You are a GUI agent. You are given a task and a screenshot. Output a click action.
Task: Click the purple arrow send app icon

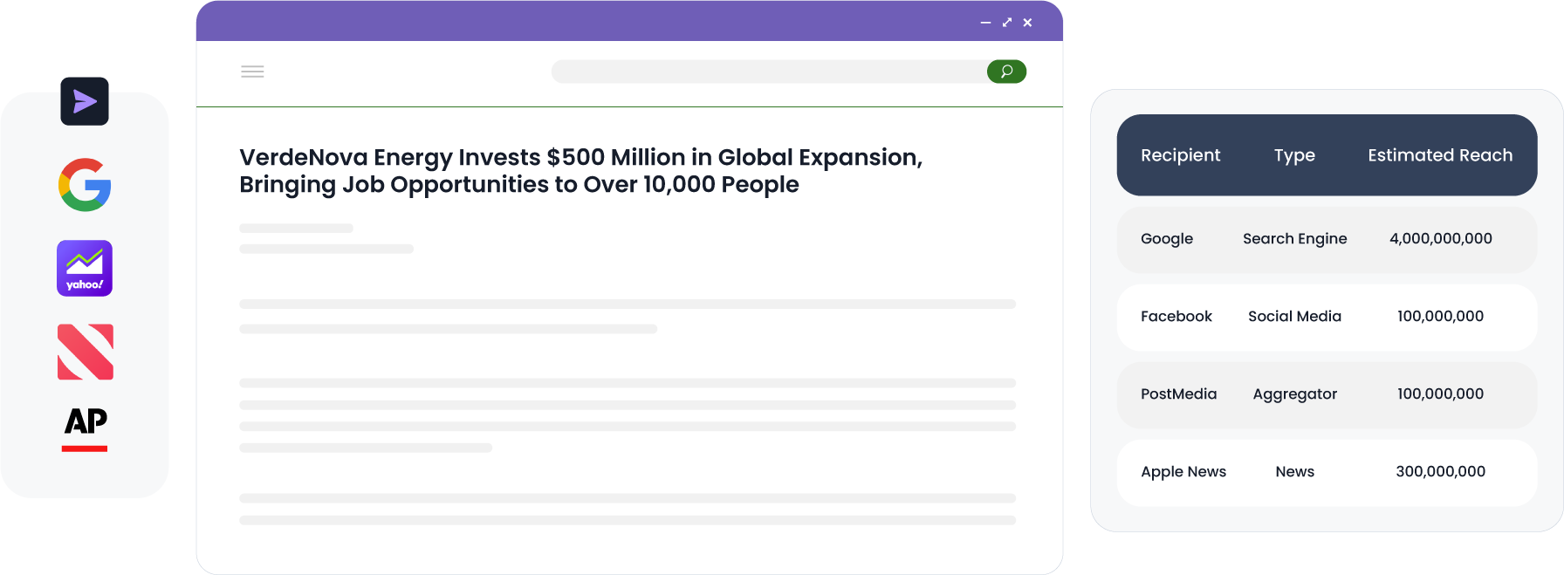85,101
